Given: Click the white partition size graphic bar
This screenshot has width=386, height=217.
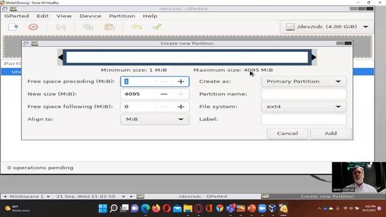Looking at the screenshot, I should (x=187, y=57).
